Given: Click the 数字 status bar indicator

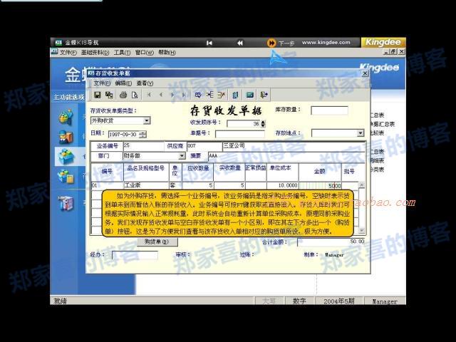Looking at the screenshot, I should pos(299,301).
